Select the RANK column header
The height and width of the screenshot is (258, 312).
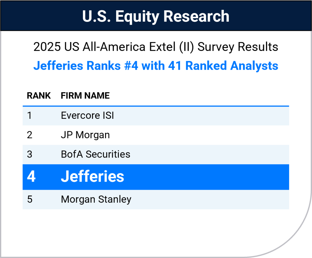pyautogui.click(x=39, y=96)
